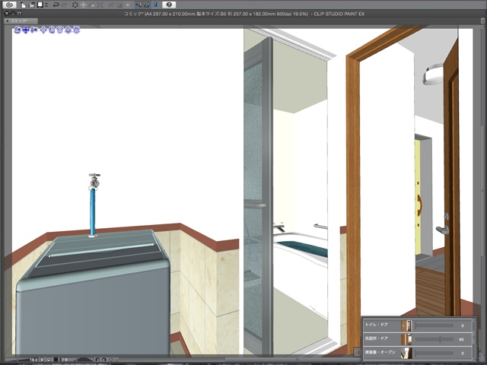Select the 3D camera zoom manipulator icon

(x=33, y=30)
